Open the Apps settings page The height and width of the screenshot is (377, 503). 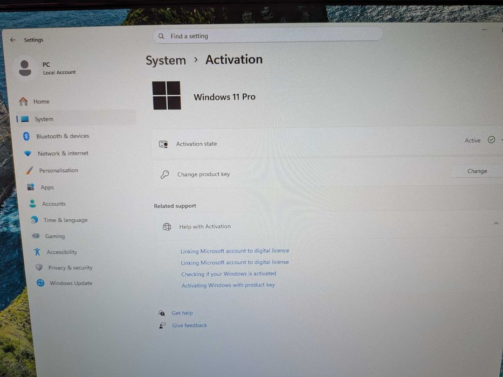coord(47,187)
